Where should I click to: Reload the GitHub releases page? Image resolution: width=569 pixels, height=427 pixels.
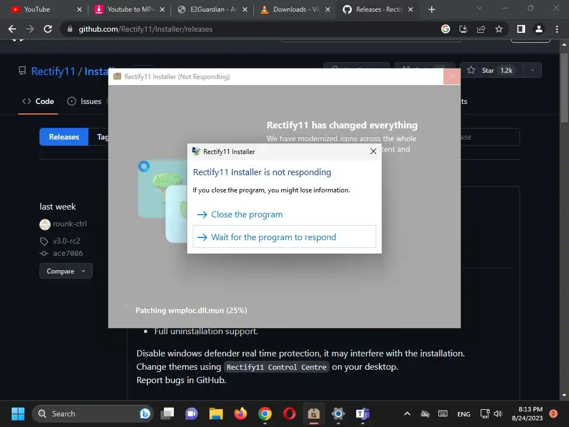click(48, 29)
